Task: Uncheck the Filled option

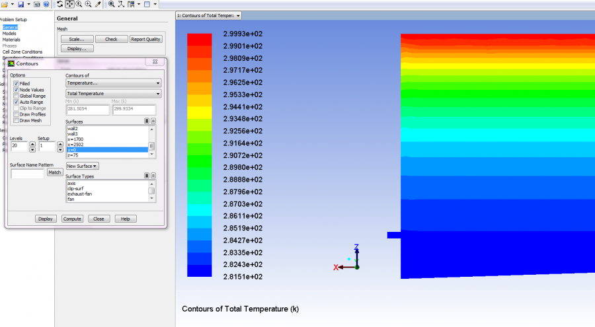Action: coord(17,84)
